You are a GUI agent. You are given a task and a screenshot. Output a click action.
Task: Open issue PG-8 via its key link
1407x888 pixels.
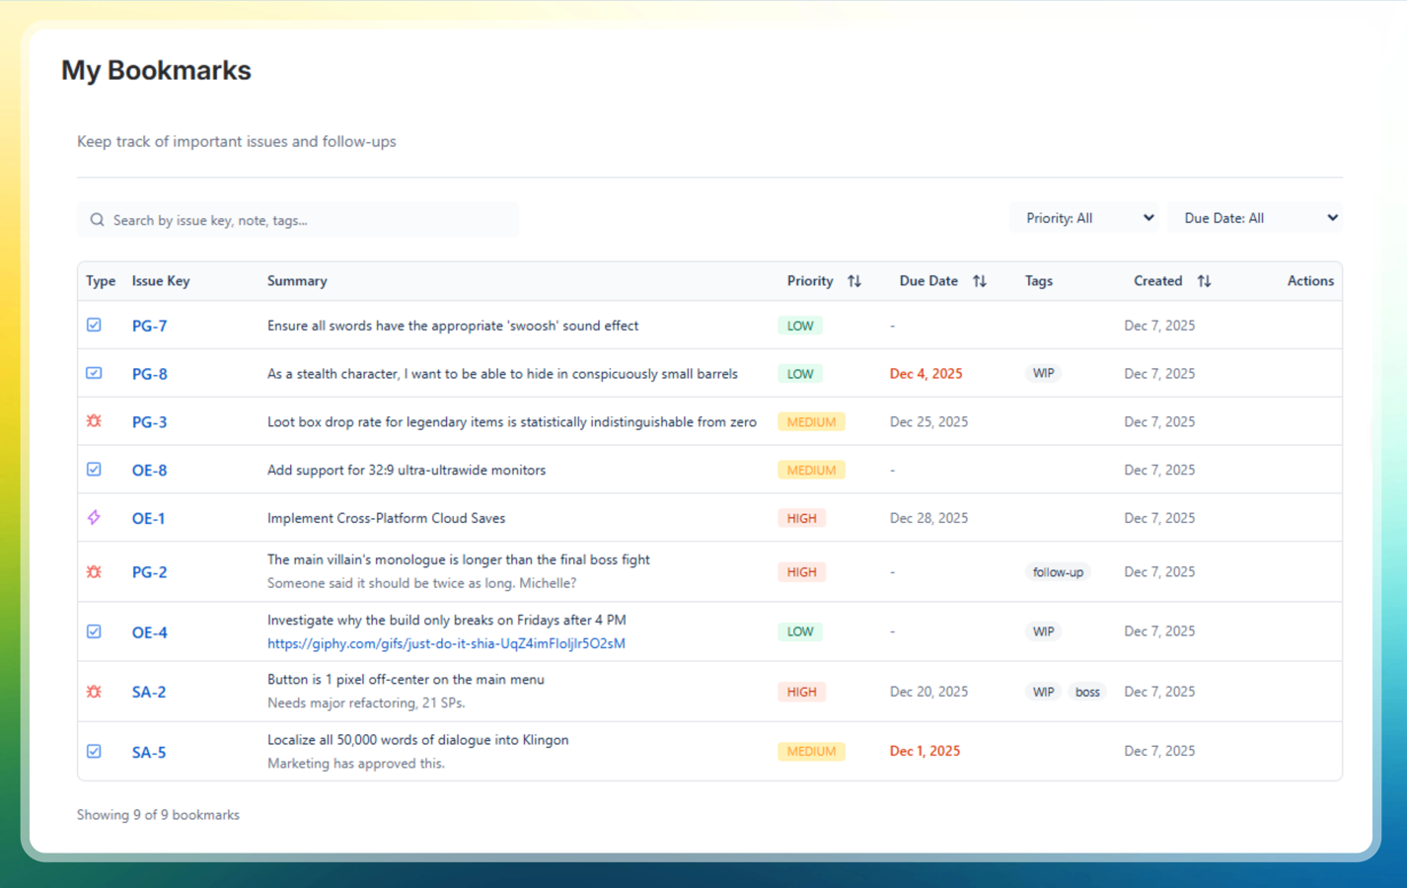click(x=149, y=374)
